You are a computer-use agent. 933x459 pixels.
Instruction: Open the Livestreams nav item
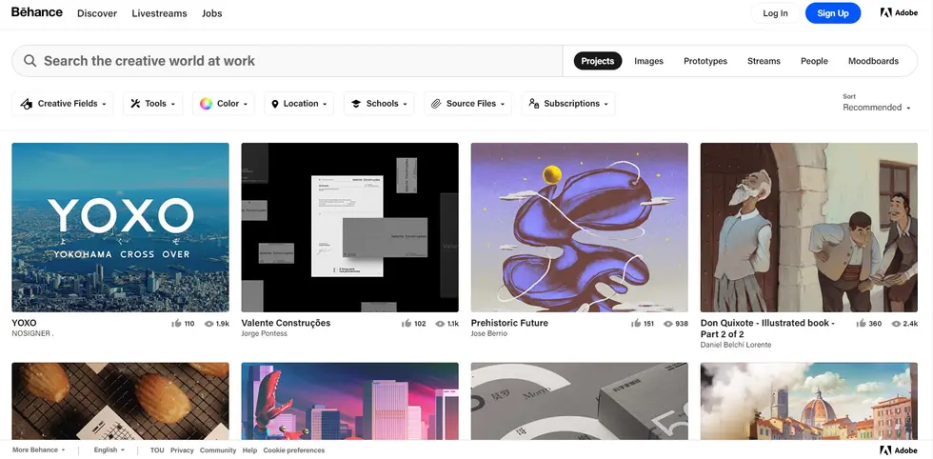[x=159, y=13]
